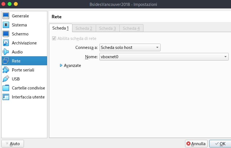This screenshot has width=231, height=148.
Task: Choose USB in the settings list
Action: pyautogui.click(x=24, y=79)
